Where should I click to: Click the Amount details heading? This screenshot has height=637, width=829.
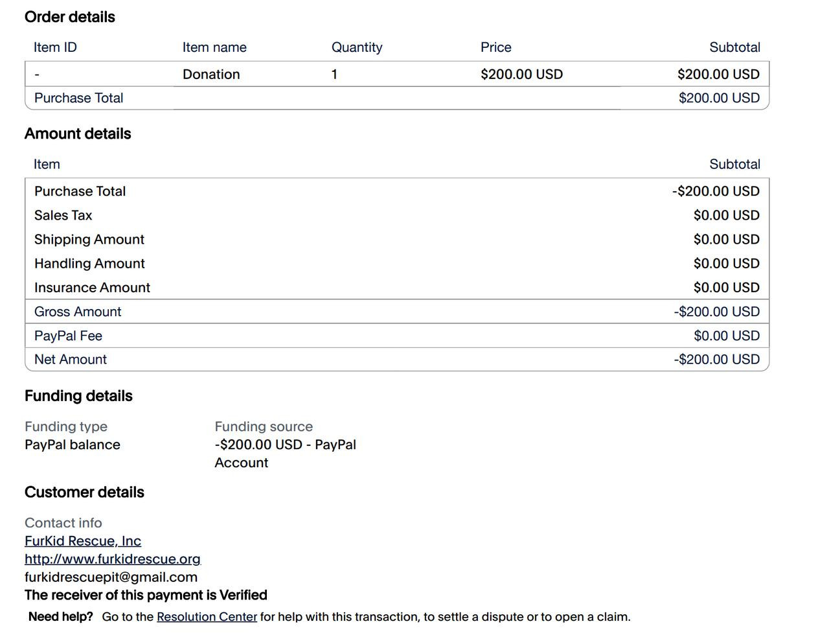click(78, 134)
